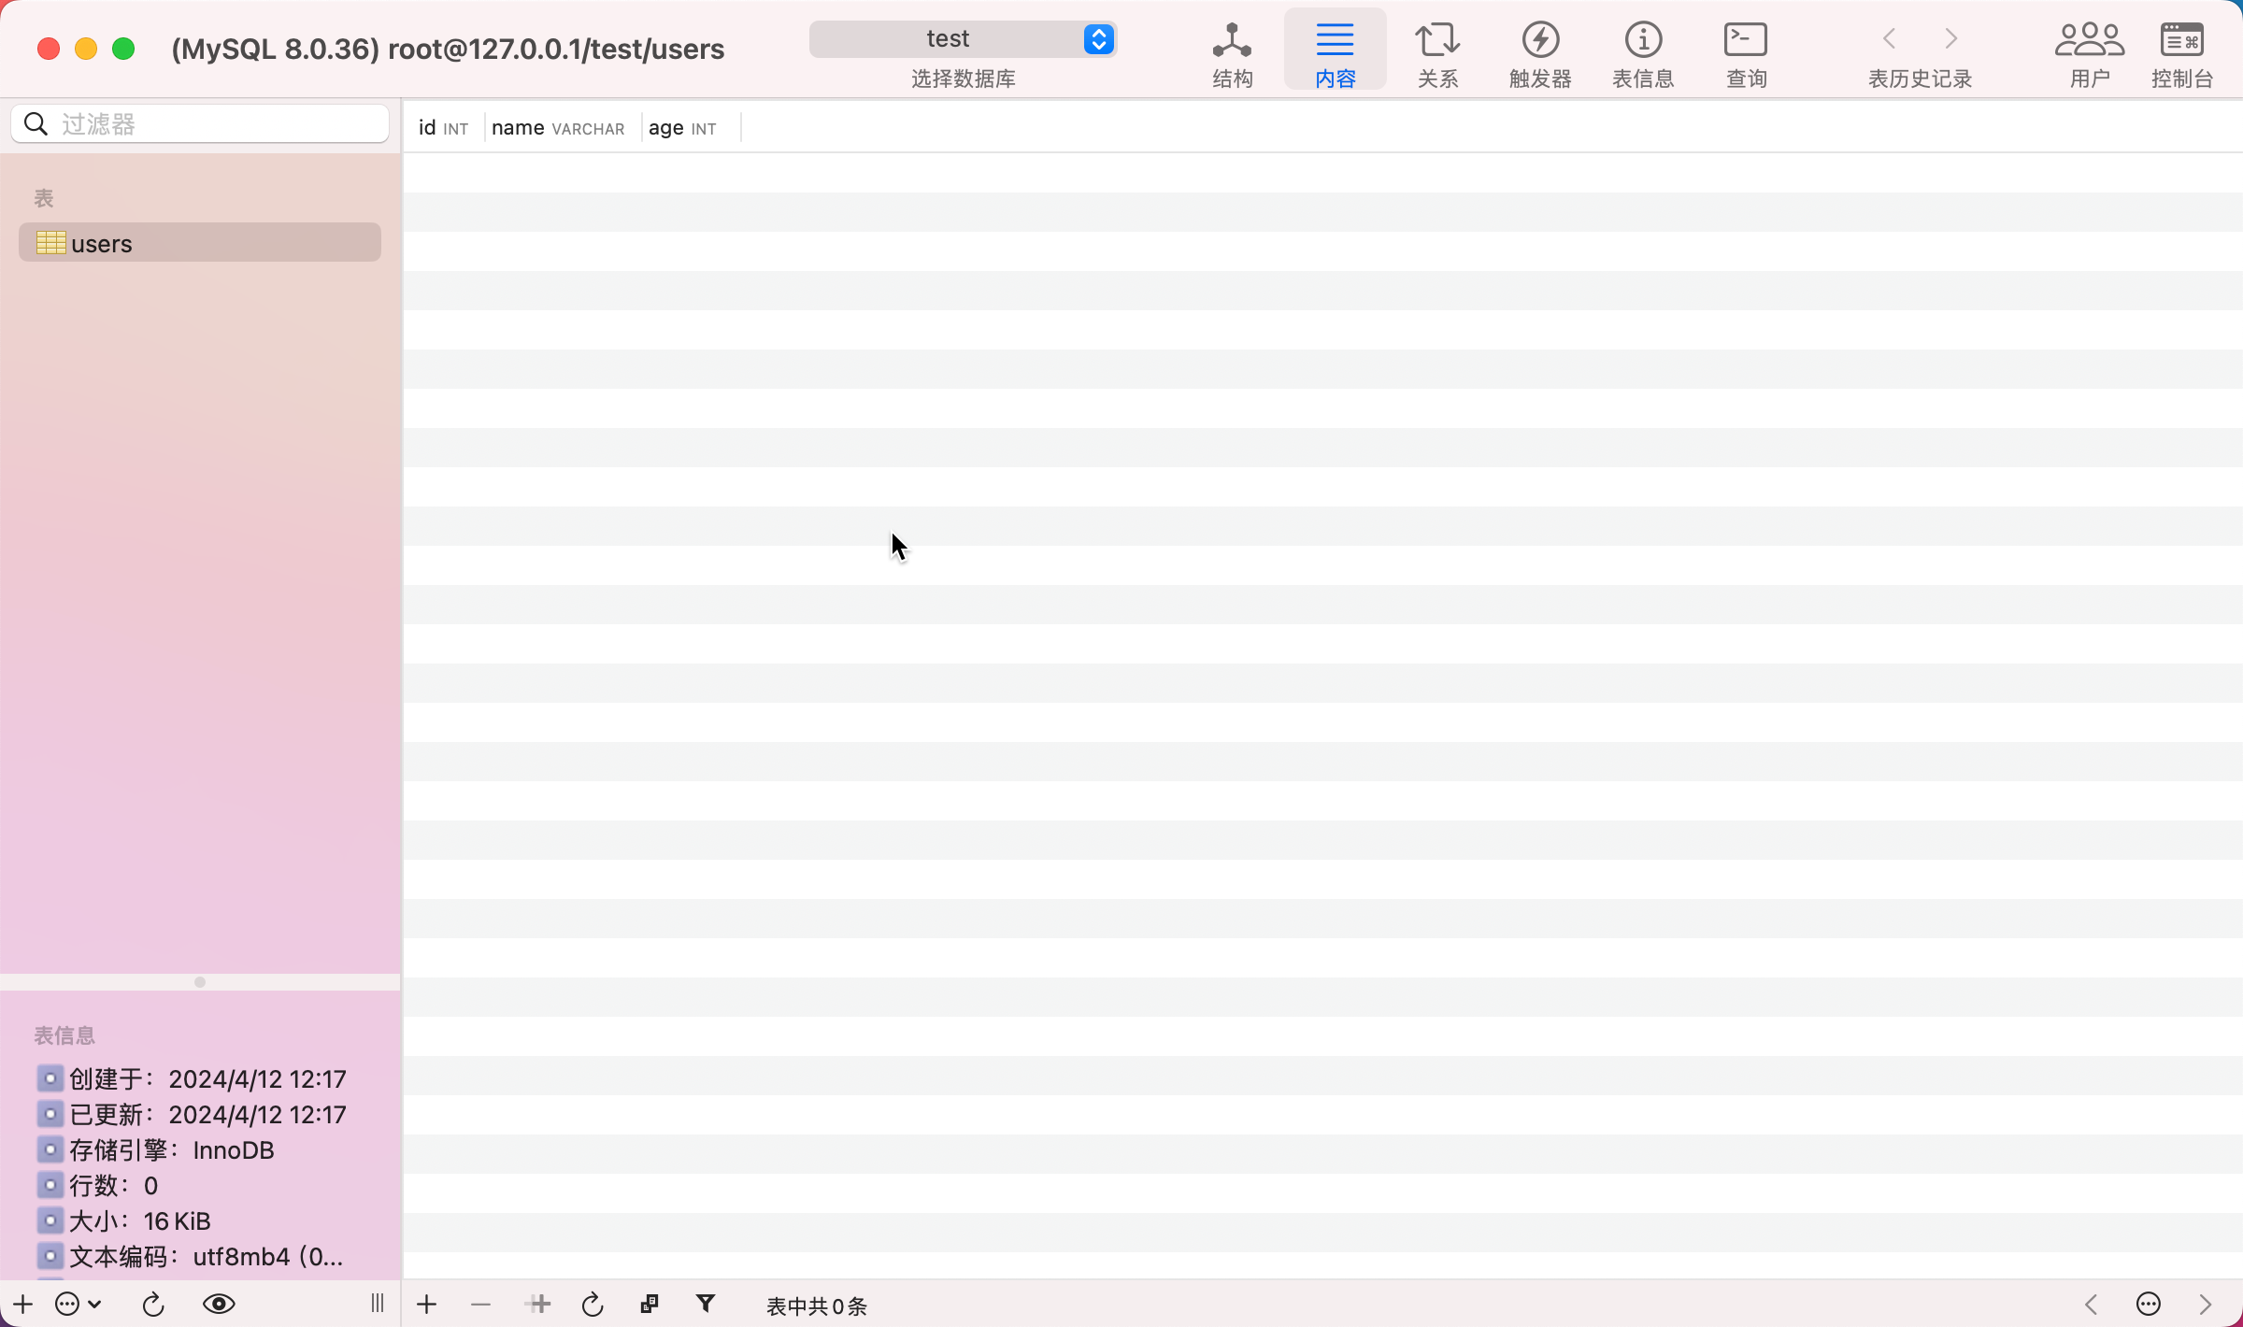Screen dimensions: 2243x1327
Task: Open the 用户 (Users) management
Action: point(2090,52)
